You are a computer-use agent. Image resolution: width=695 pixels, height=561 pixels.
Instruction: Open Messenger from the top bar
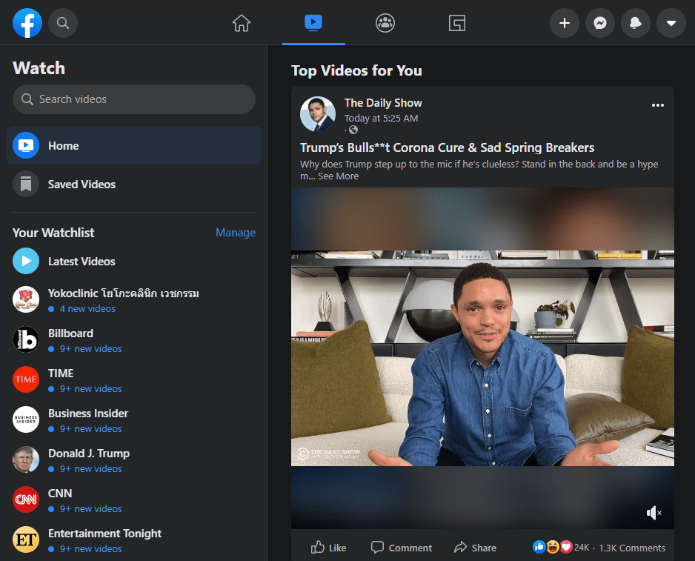click(600, 23)
